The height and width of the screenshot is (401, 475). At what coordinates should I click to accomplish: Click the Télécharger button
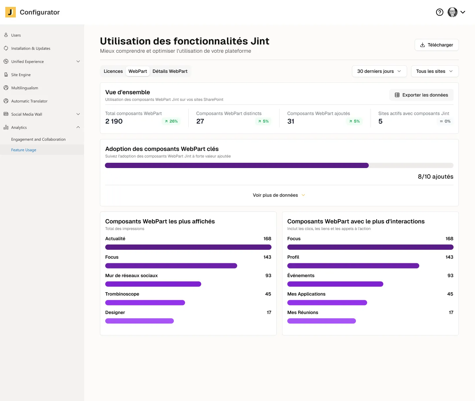(436, 45)
